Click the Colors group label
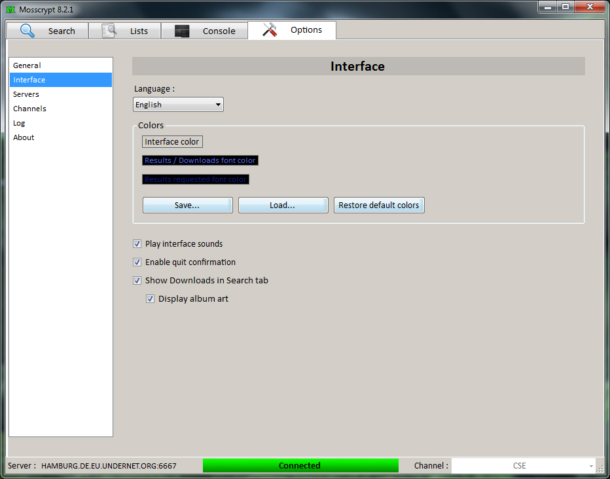 coord(151,125)
